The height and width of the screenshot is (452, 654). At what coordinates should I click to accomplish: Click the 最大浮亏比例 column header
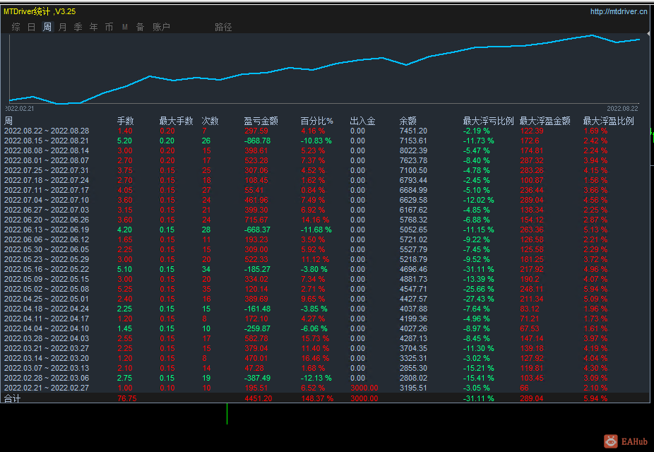488,121
